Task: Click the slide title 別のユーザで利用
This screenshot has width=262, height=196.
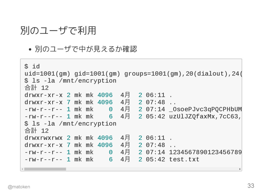Action: [58, 31]
